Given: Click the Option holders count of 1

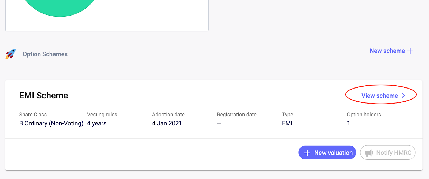Looking at the screenshot, I should coord(349,123).
